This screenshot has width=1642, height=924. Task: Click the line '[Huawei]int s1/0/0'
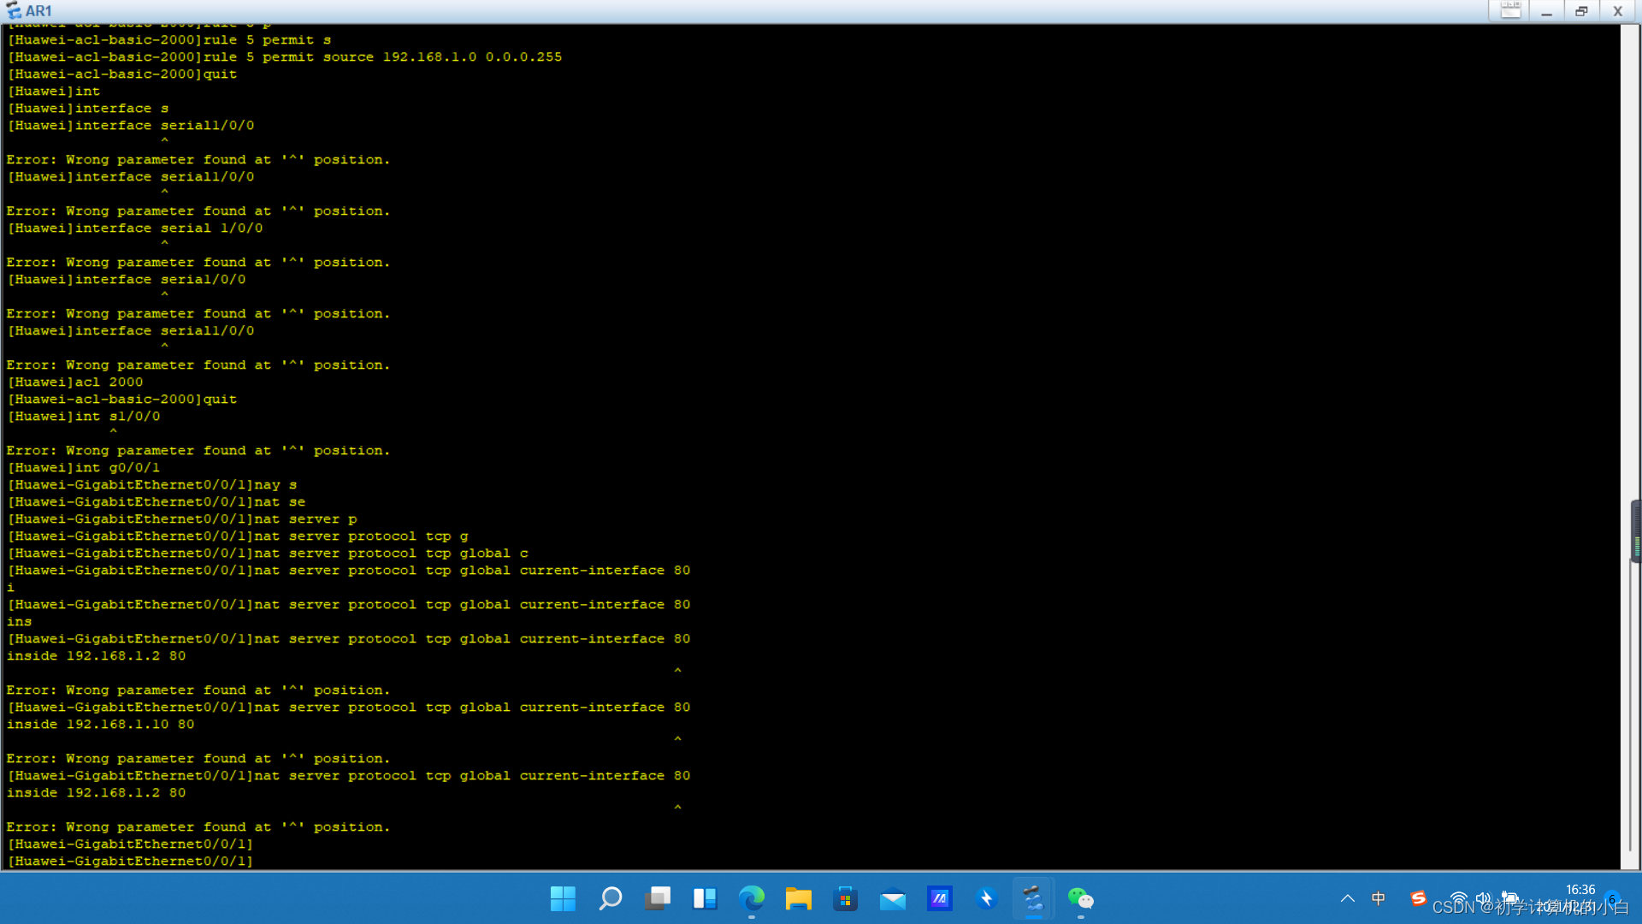pos(84,417)
